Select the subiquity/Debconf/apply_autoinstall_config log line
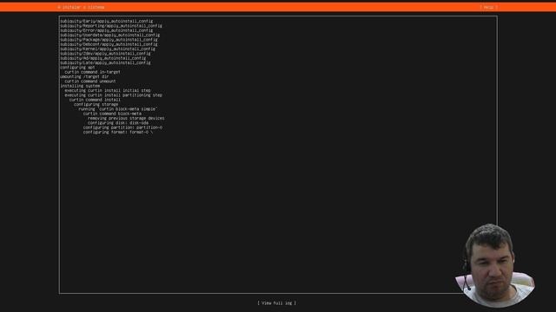Viewport: 556px width, 312px height. pos(109,44)
